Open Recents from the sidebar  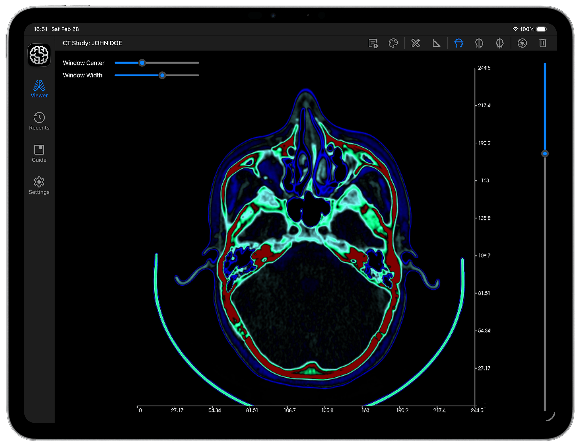click(x=39, y=121)
